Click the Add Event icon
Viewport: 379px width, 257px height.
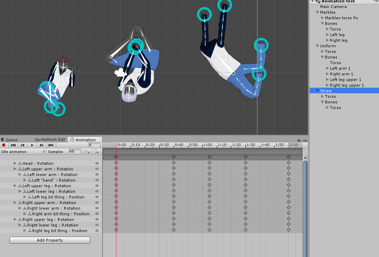coord(96,151)
